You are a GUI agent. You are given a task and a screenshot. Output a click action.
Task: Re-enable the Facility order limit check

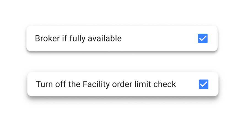[204, 84]
